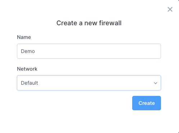This screenshot has height=133, width=179.
Task: Create the firewall with the blue button
Action: 147,103
